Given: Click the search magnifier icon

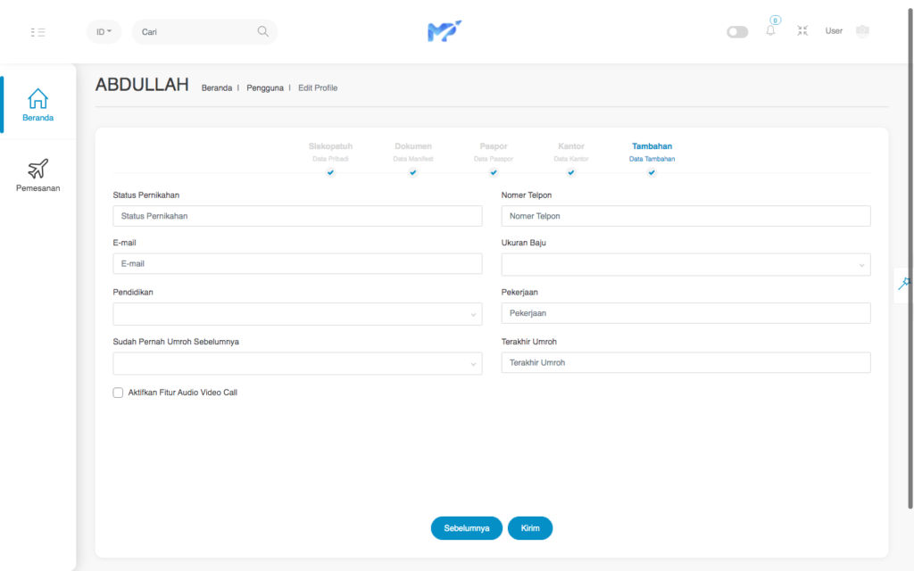Looking at the screenshot, I should (x=262, y=31).
